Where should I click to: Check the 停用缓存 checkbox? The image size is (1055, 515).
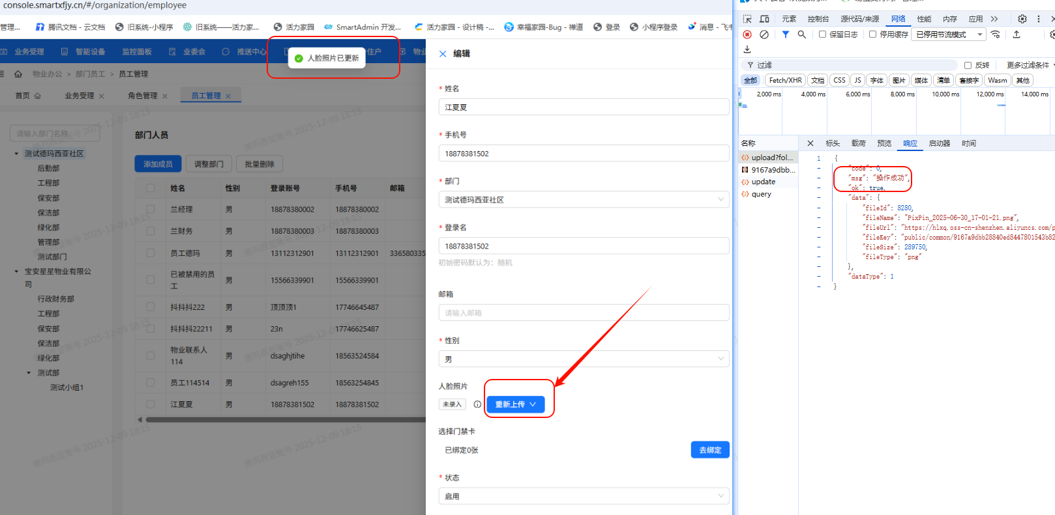coord(872,35)
